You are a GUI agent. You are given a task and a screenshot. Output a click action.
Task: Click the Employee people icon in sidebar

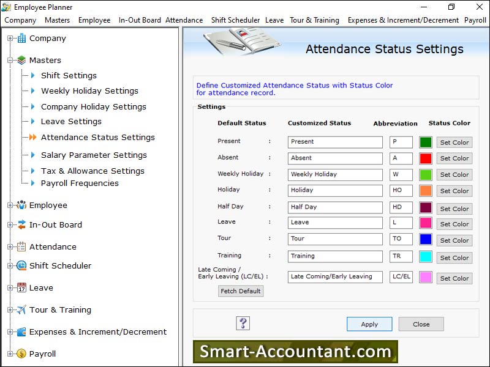coord(21,206)
